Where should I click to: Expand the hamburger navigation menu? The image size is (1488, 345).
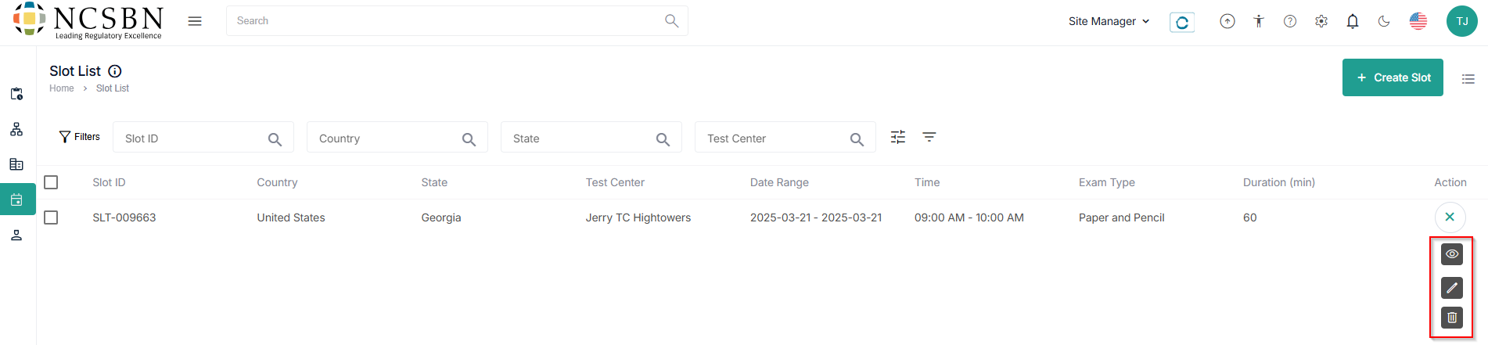(195, 21)
